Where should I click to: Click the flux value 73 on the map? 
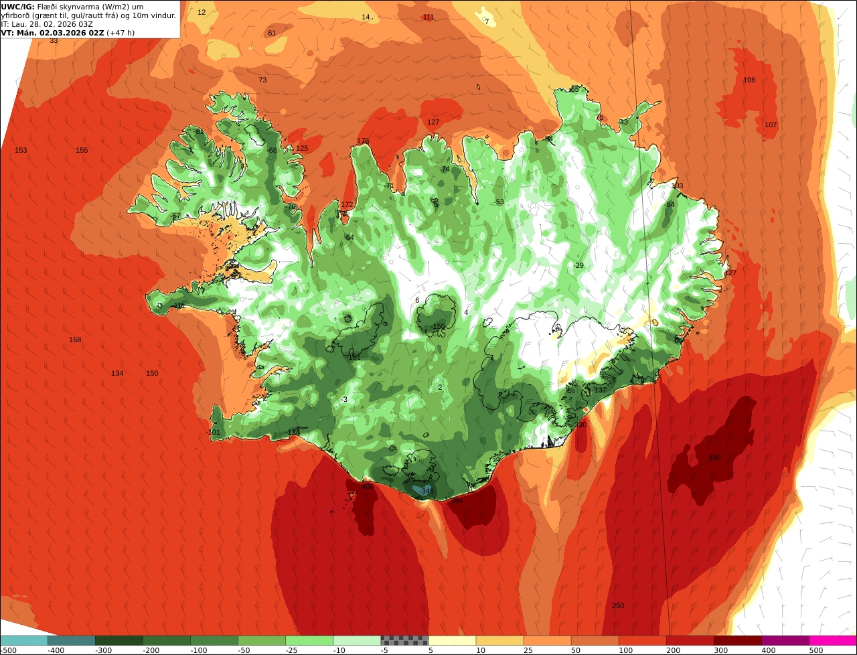point(262,80)
